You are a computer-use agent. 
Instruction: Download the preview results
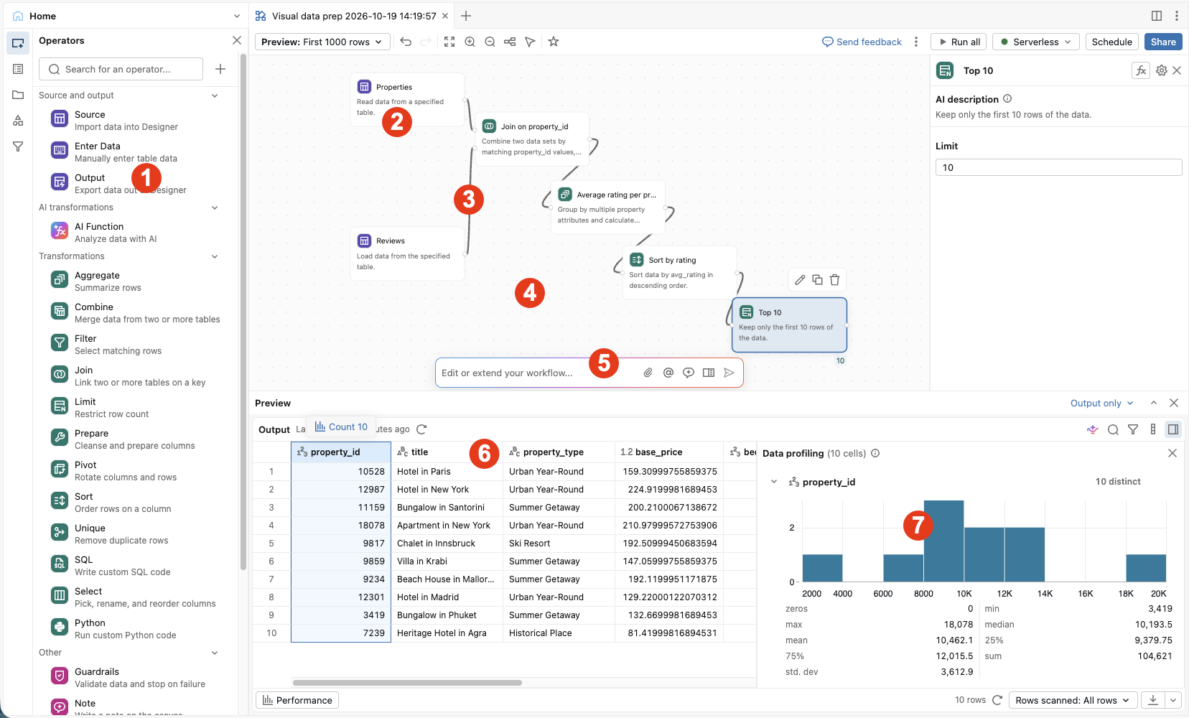(x=1153, y=700)
